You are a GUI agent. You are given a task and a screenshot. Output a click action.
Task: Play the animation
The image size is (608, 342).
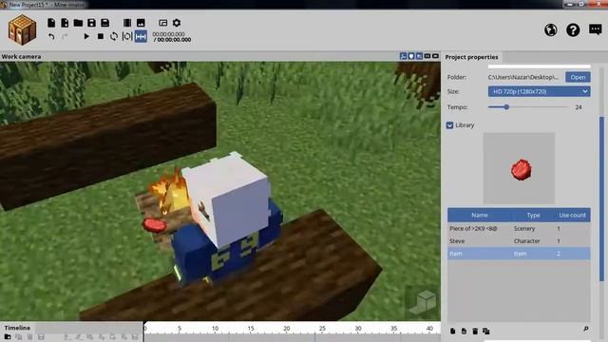[x=86, y=36]
